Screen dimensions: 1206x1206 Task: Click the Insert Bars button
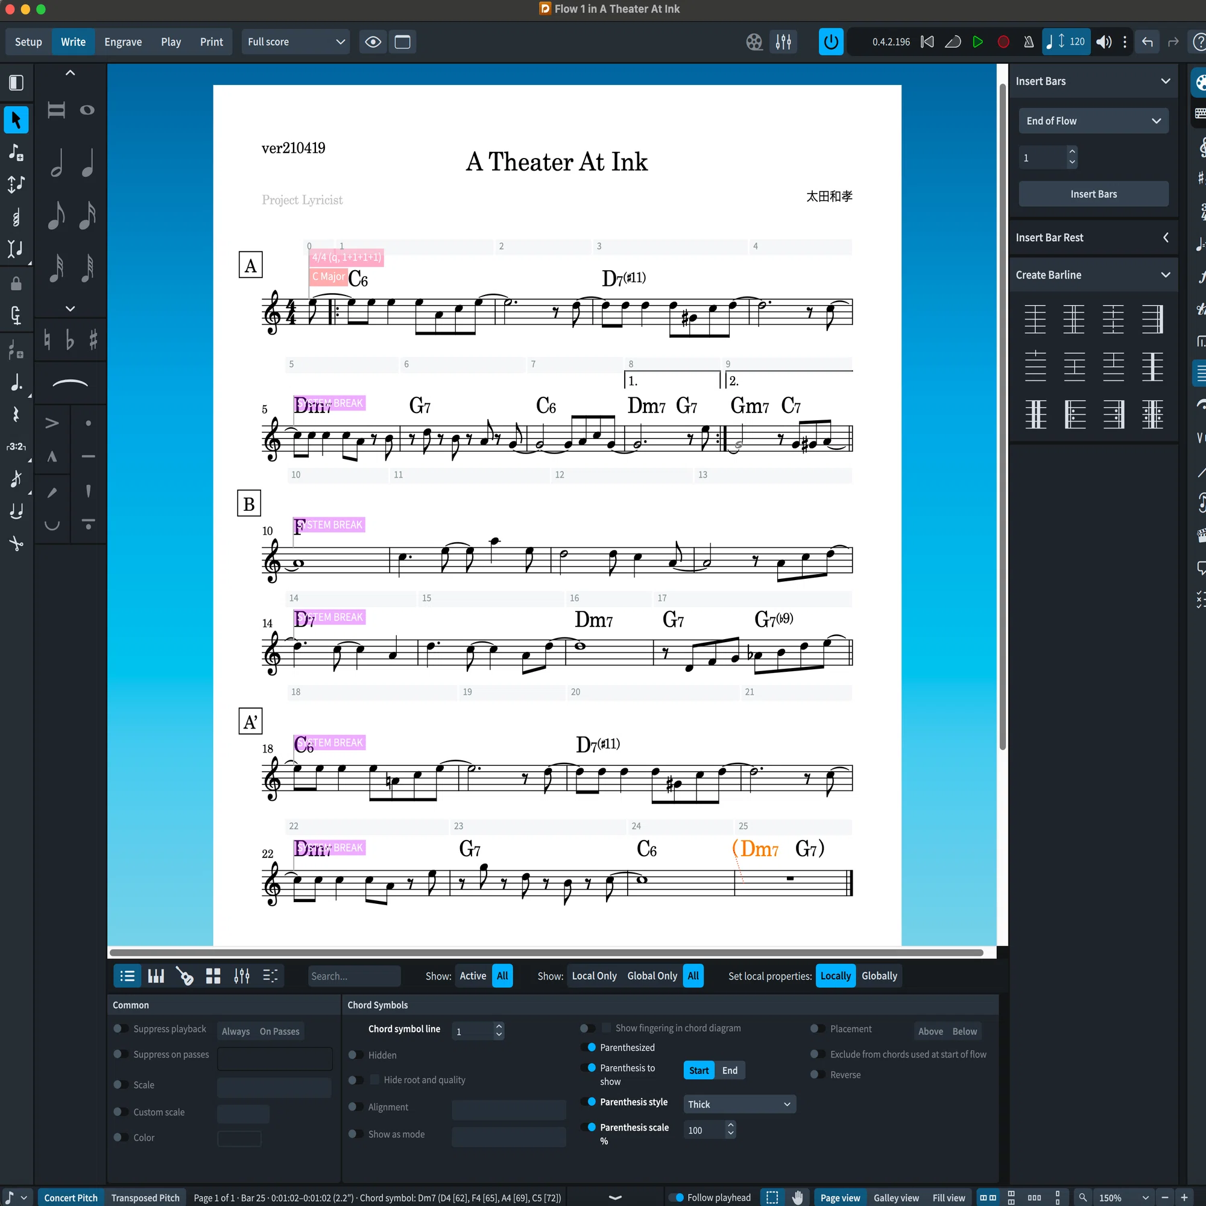coord(1094,194)
